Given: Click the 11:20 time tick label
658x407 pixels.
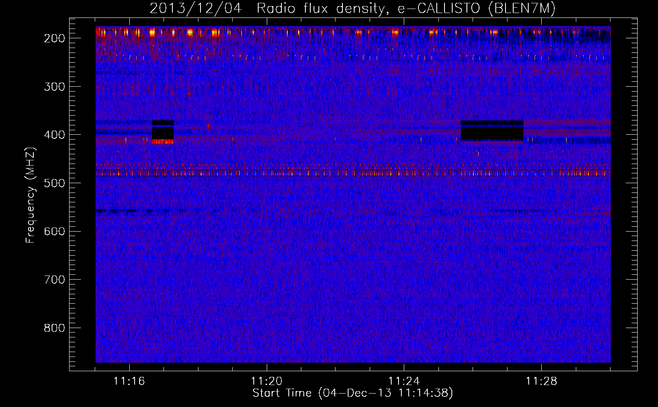Looking at the screenshot, I should (266, 381).
